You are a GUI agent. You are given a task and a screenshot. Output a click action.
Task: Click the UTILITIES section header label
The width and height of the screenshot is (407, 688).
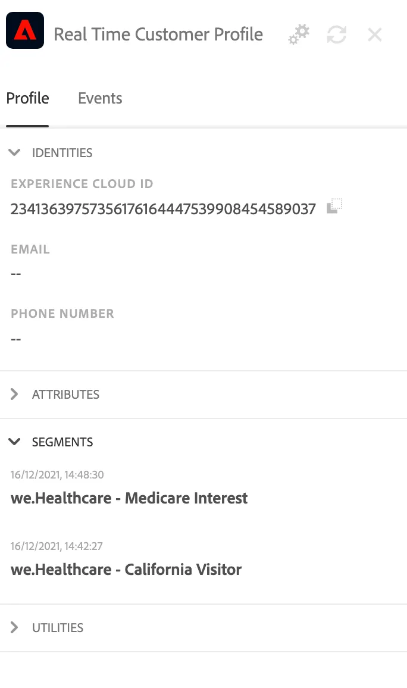point(58,628)
